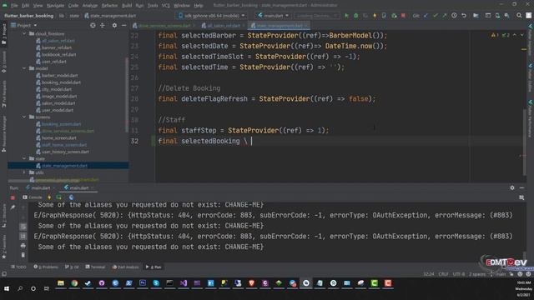Trigger Flutter hot reload lightning icon in toolbar
This screenshot has width=534, height=300.
pos(375,16)
